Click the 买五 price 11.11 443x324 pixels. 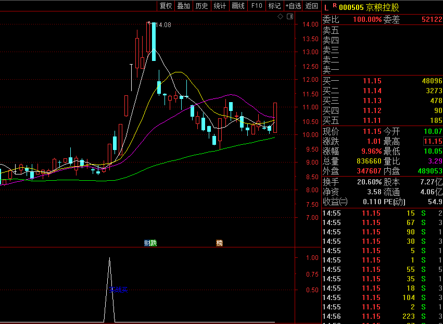[x=372, y=121]
